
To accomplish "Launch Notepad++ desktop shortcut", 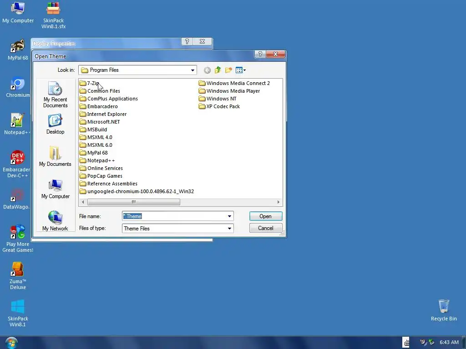I will pos(17,125).
